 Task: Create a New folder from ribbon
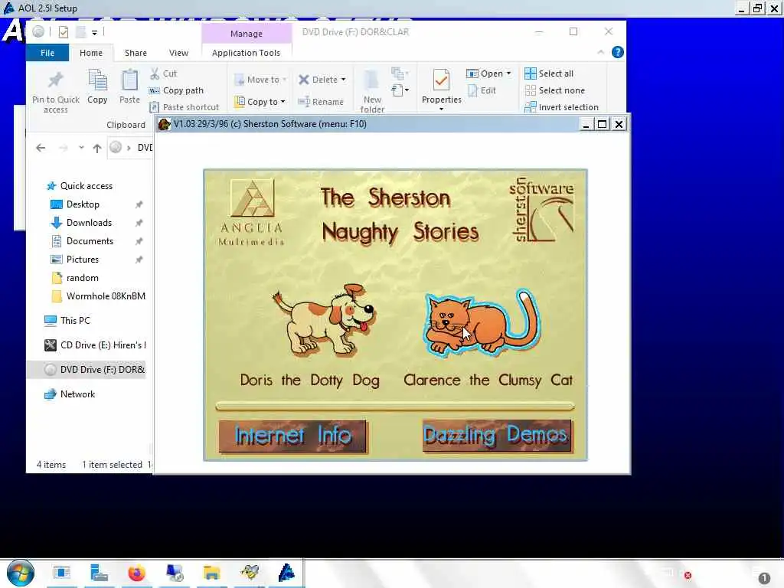tap(372, 91)
